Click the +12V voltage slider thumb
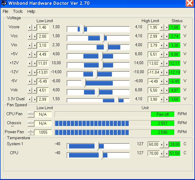This screenshot has width=195, height=180. (x=101, y=65)
